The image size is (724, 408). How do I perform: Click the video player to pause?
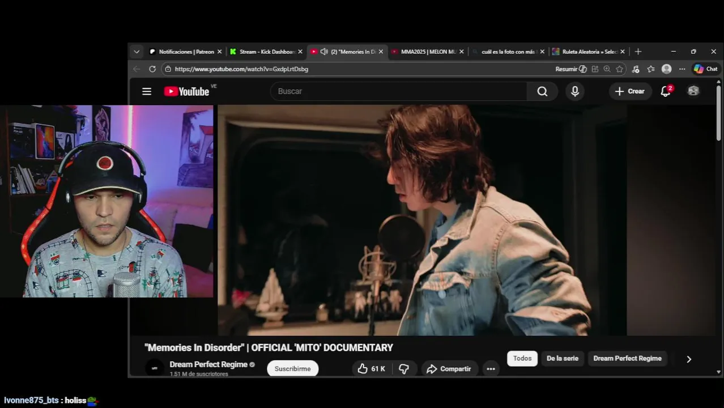[422, 220]
